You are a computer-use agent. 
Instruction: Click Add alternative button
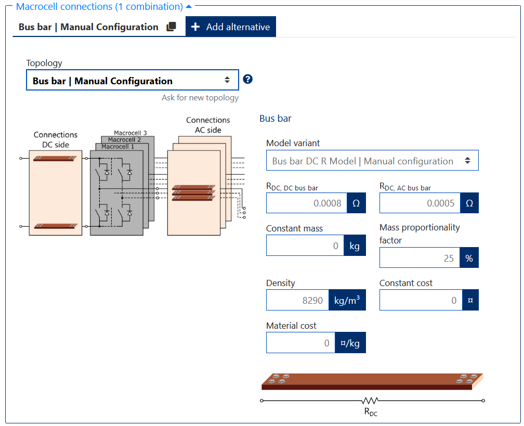231,27
